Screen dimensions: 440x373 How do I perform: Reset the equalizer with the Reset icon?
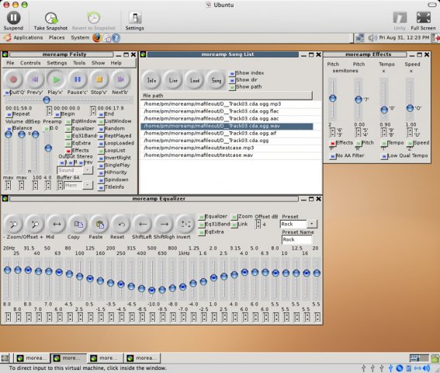[x=121, y=224]
